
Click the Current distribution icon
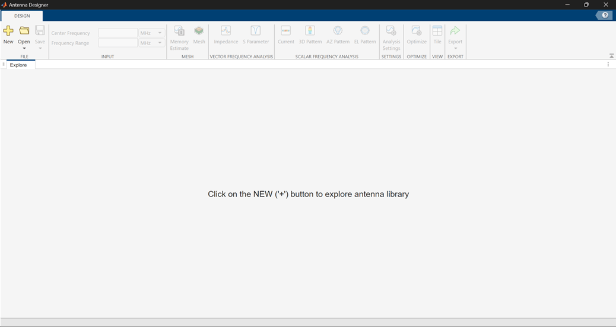coord(285,31)
